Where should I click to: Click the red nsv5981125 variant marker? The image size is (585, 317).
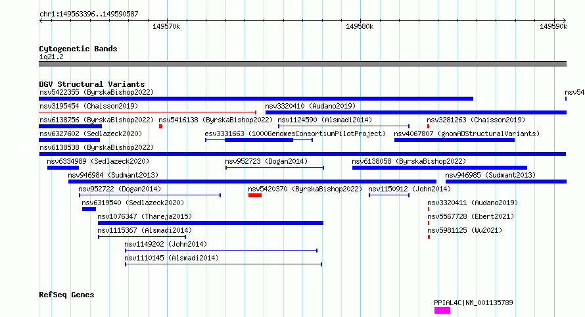point(429,237)
